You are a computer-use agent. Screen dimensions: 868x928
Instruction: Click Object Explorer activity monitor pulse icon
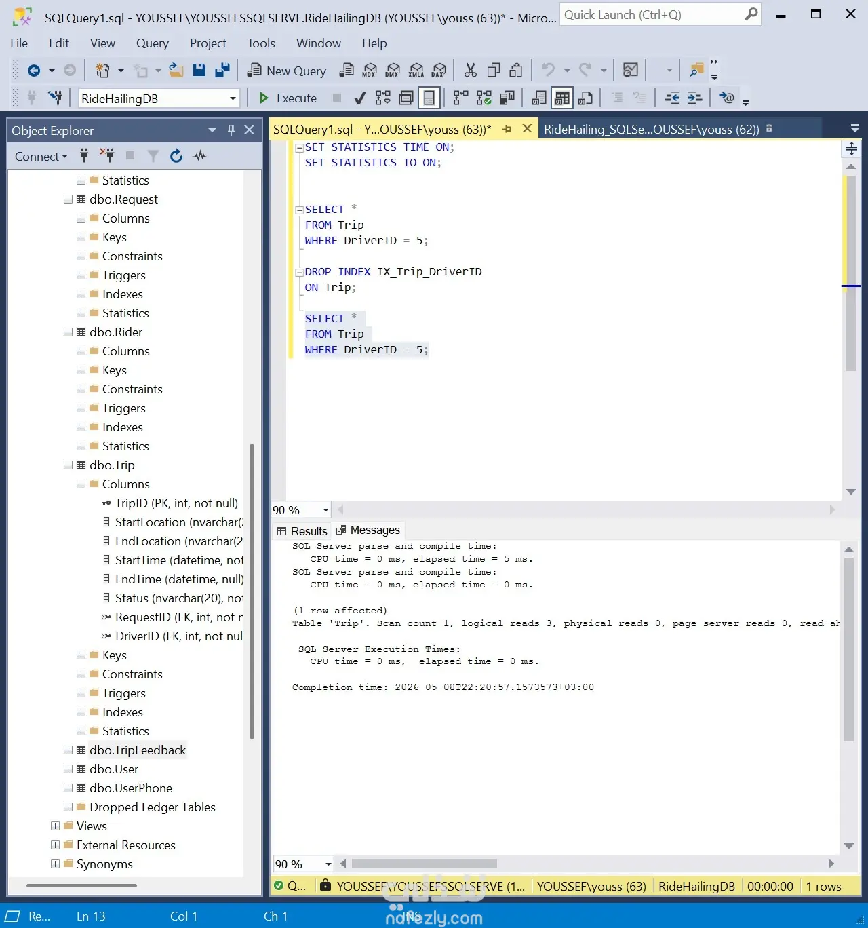coord(199,156)
